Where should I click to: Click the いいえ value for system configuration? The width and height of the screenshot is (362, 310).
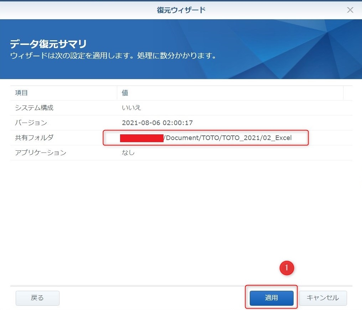pos(131,108)
